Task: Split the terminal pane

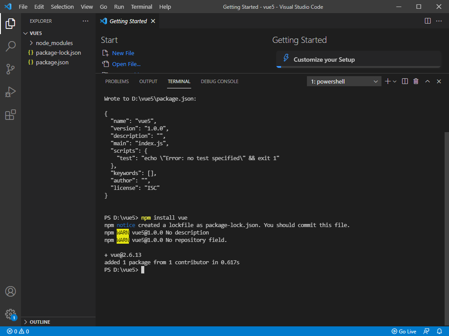Action: tap(405, 81)
